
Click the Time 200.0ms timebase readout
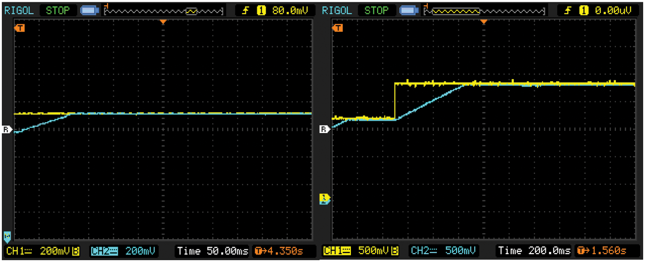[533, 251]
